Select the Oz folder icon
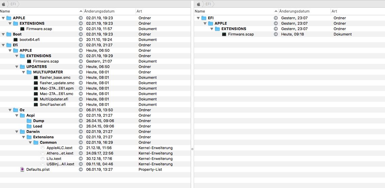This screenshot has width=385, height=188. click(x=16, y=110)
